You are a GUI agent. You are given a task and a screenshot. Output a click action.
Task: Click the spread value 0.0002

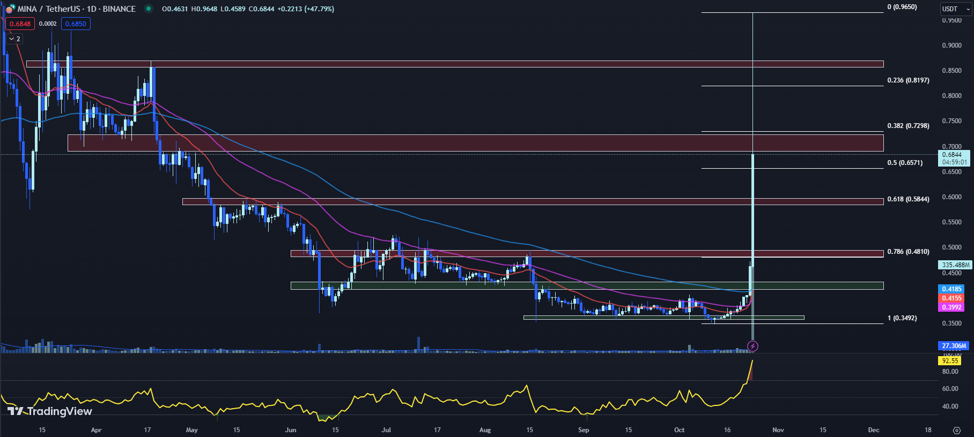coord(48,24)
